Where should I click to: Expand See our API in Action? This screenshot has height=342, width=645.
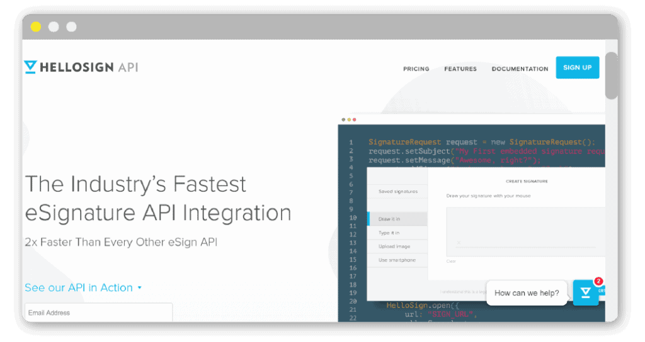pyautogui.click(x=83, y=287)
